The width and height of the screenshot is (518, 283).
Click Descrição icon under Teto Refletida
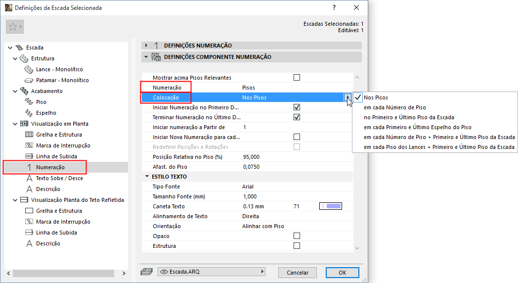pos(29,243)
